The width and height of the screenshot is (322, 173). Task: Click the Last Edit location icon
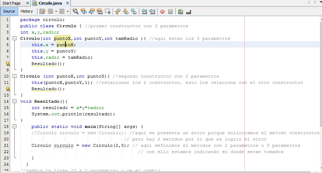click(x=42, y=11)
